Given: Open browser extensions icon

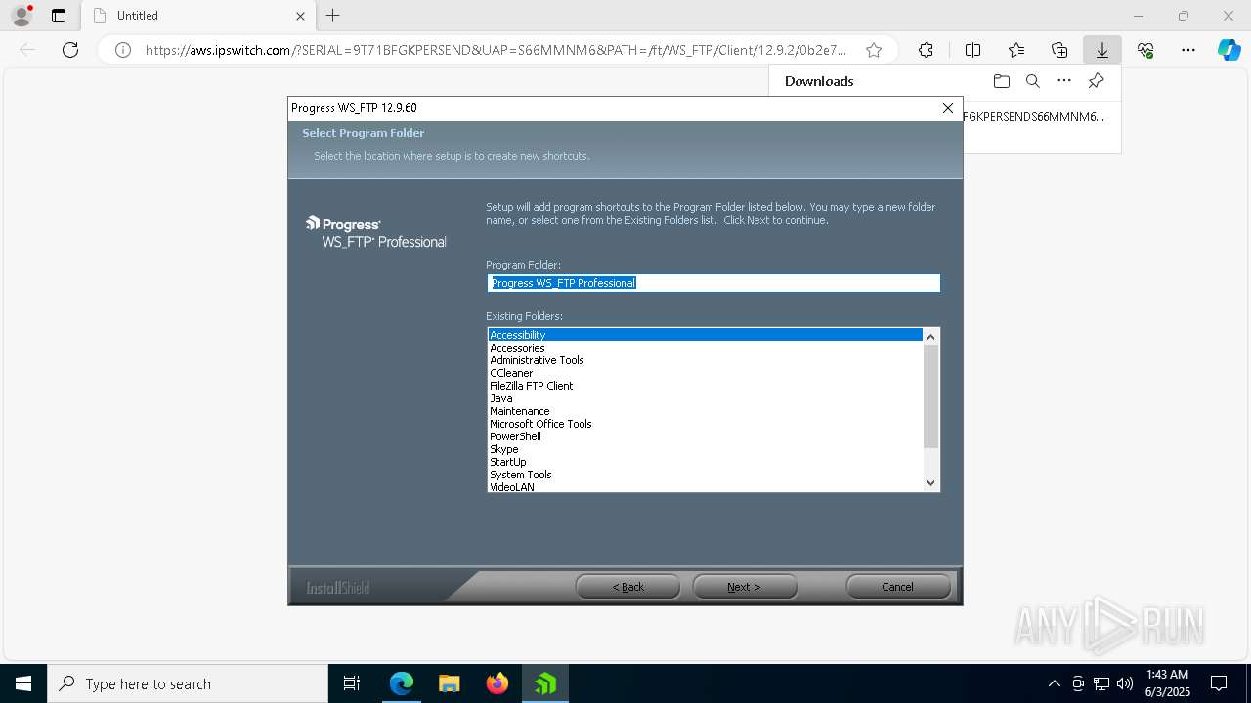Looking at the screenshot, I should pos(926,50).
